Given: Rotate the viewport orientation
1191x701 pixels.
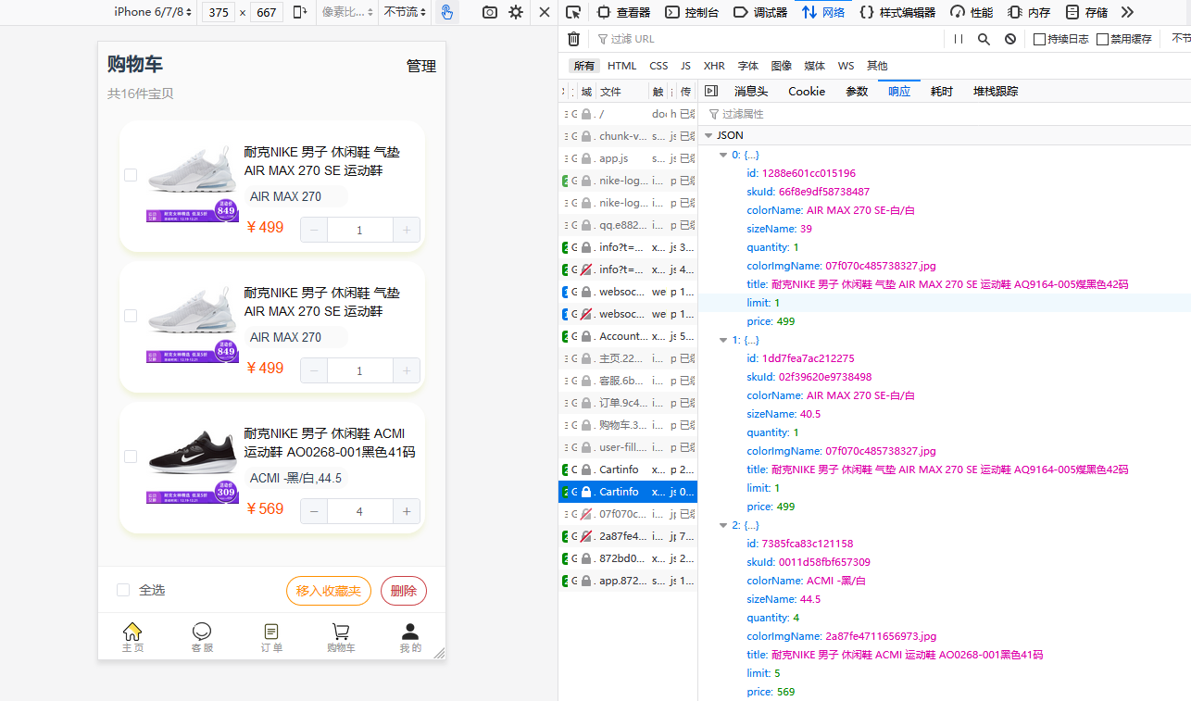Looking at the screenshot, I should tap(300, 12).
